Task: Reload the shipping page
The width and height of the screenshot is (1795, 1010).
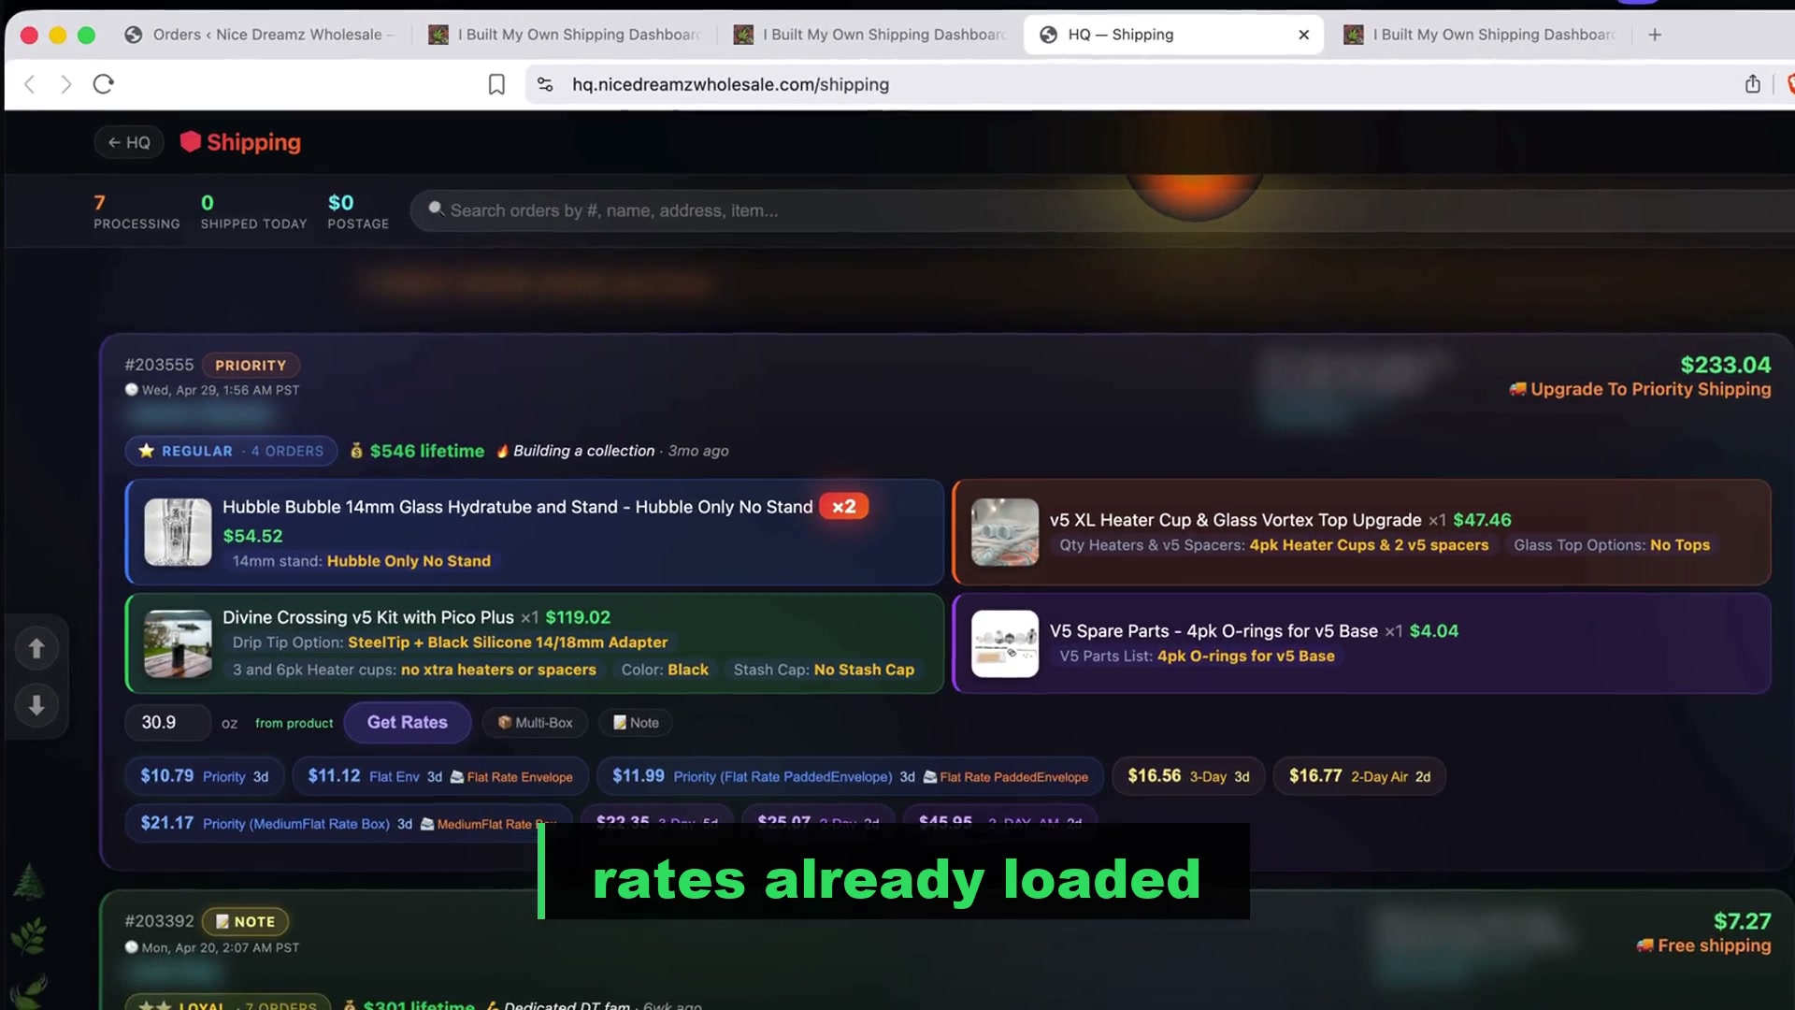Action: click(104, 84)
